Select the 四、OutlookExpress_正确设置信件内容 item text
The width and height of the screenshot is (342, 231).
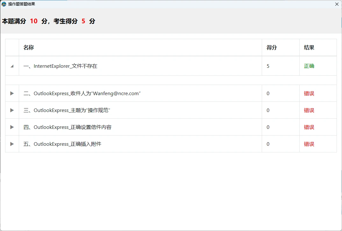pos(68,127)
